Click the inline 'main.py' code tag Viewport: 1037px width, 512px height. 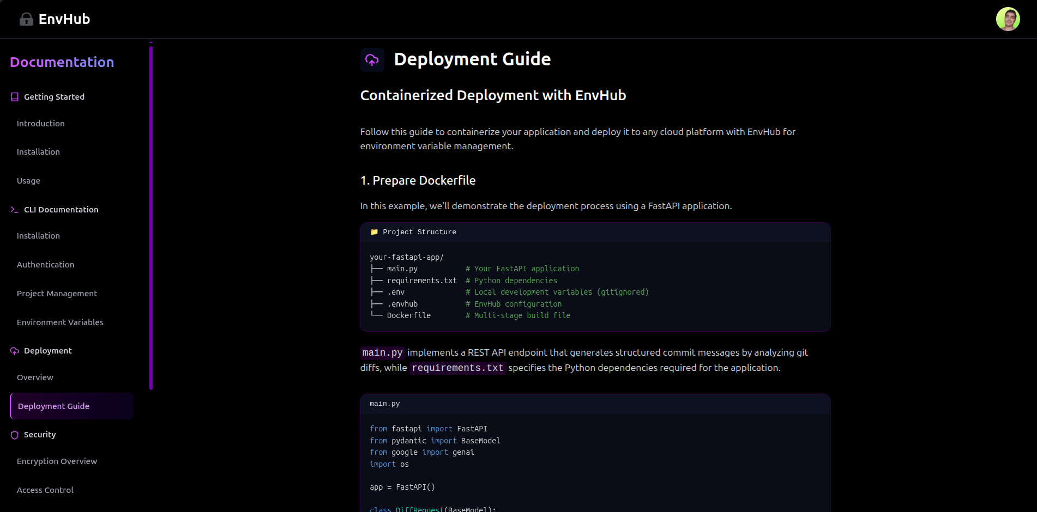click(x=383, y=352)
